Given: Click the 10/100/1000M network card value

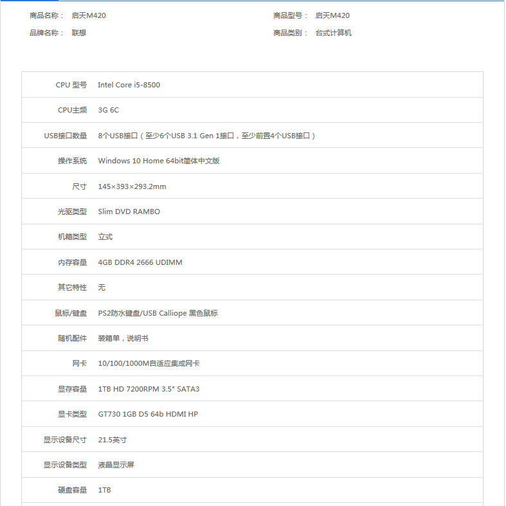Looking at the screenshot, I should 149,363.
